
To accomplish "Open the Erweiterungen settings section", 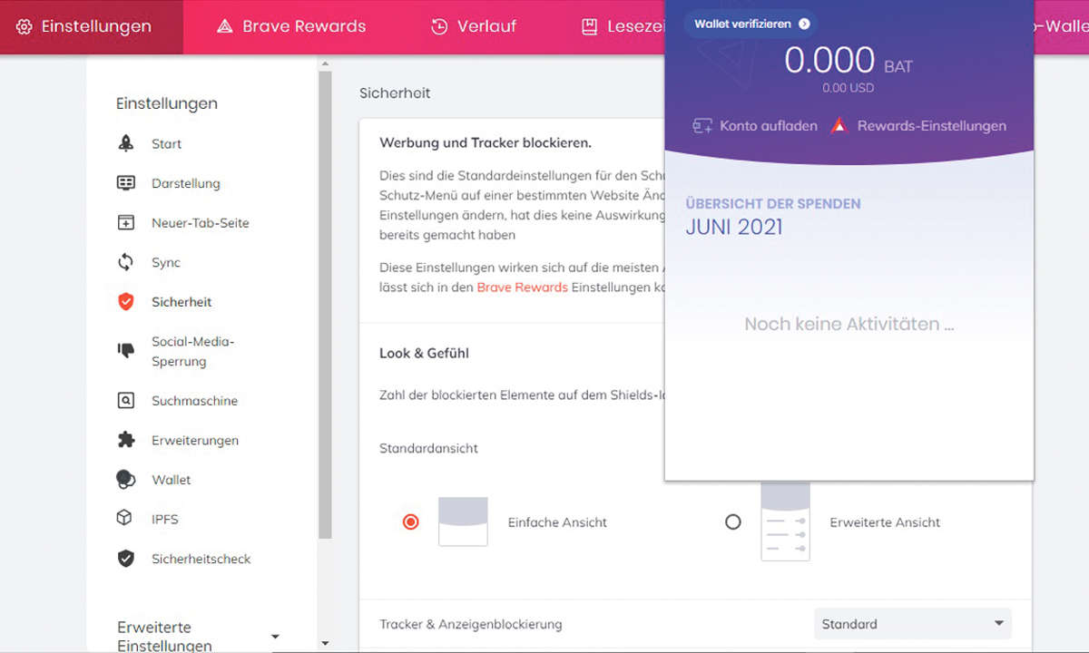I will point(195,440).
